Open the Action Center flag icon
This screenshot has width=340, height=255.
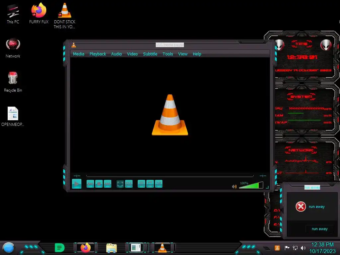pos(287,248)
